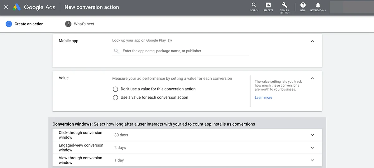Screen dimensions: 374x168
Task: Go to "What's next" step
Action: pos(84,24)
